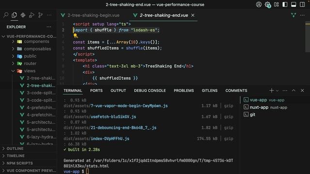The width and height of the screenshot is (310, 174).
Task: Open the Run and Debug icon
Action: [31, 15]
